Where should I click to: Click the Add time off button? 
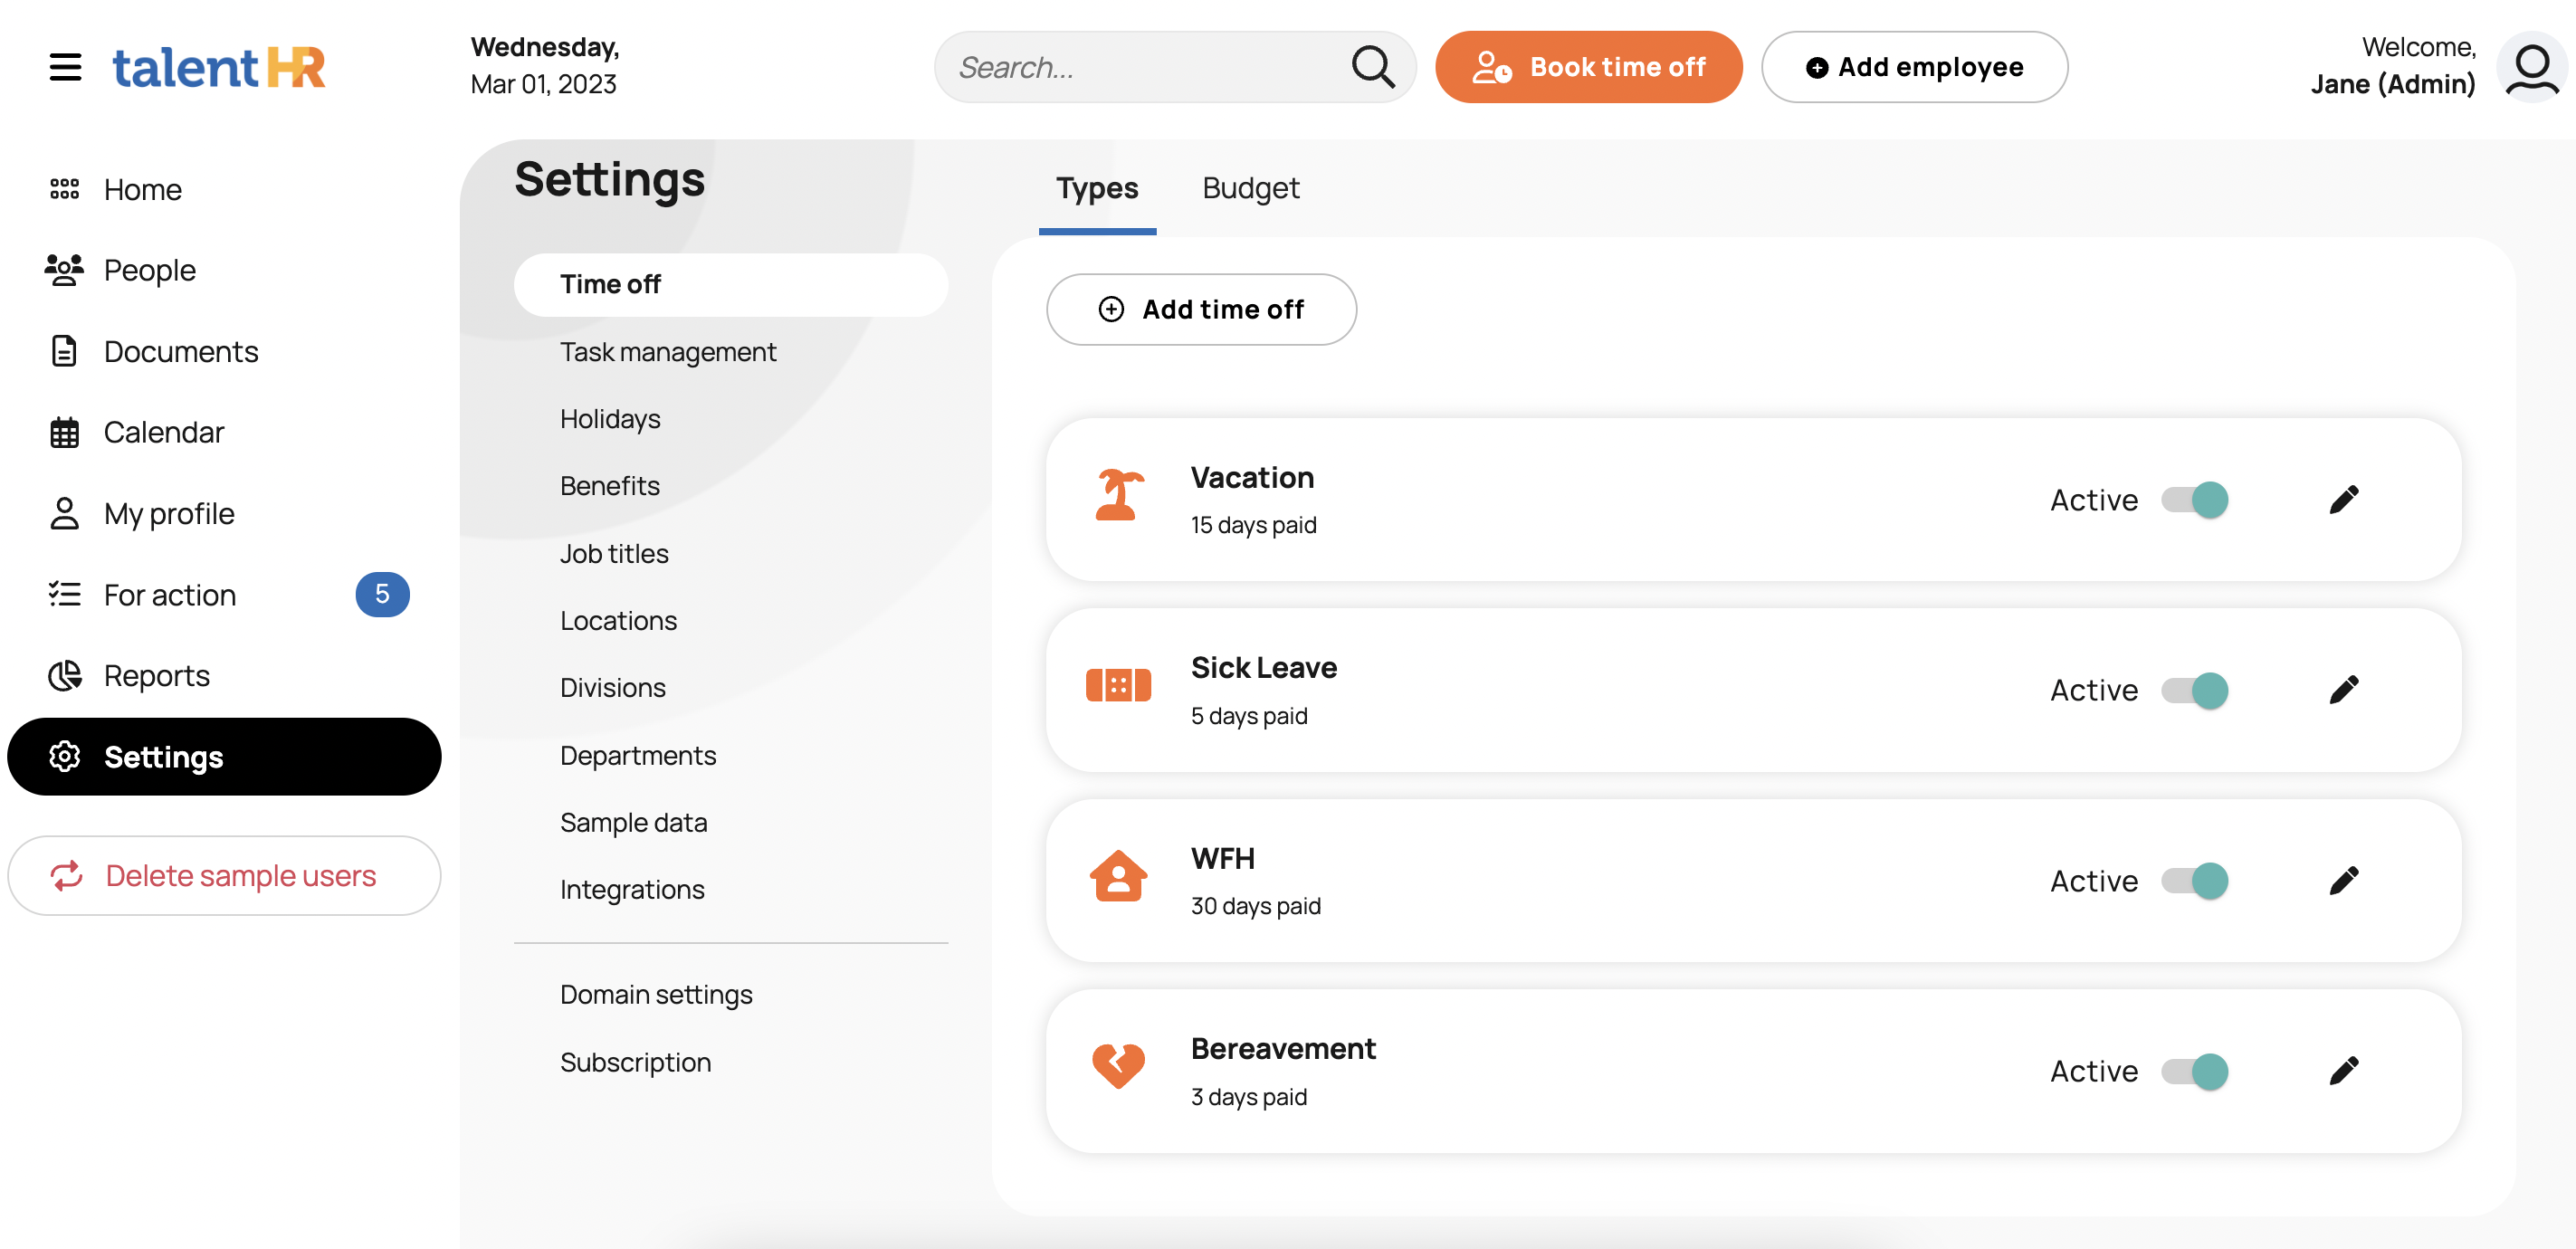click(1201, 310)
